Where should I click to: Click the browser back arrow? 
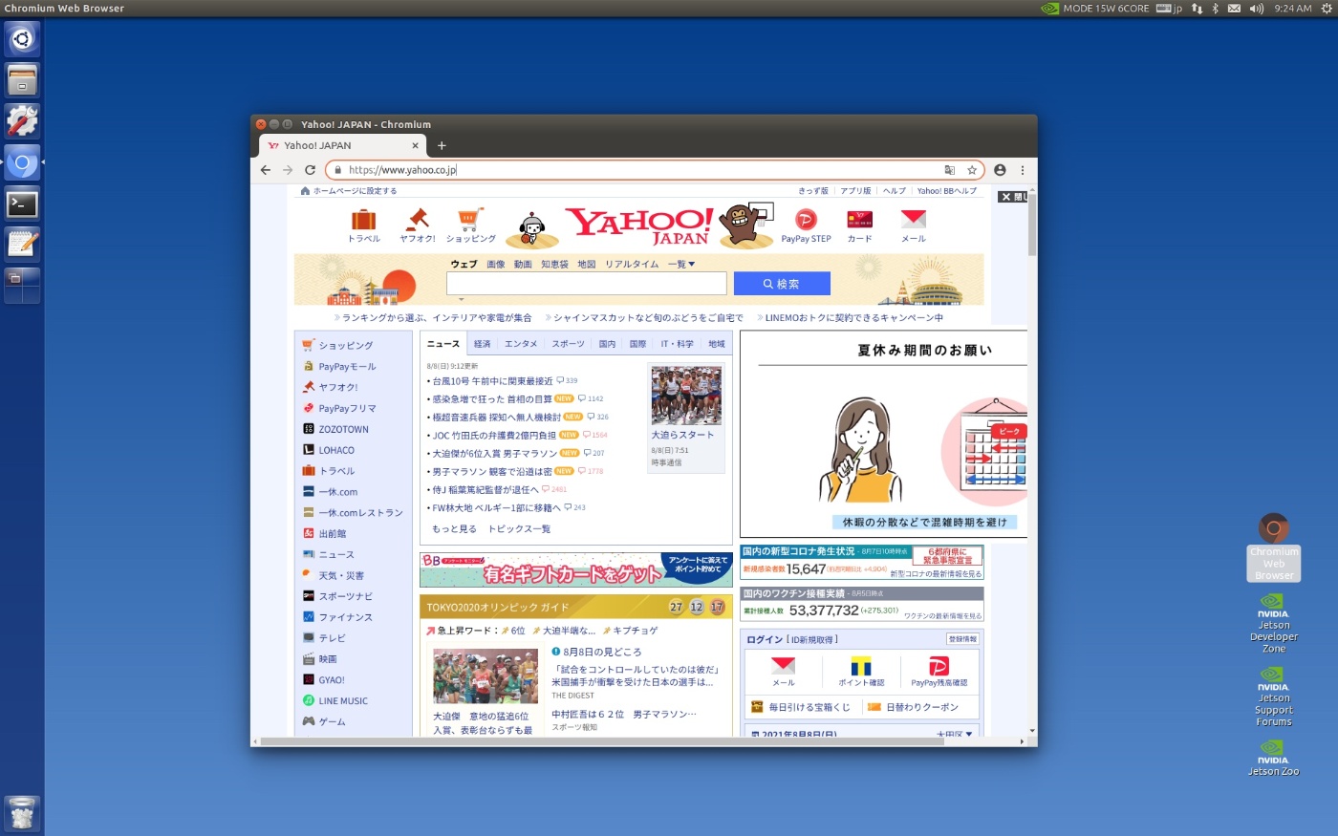click(266, 170)
